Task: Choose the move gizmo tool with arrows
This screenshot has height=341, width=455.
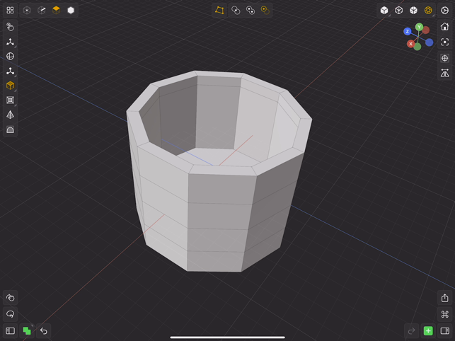Action: (10, 42)
